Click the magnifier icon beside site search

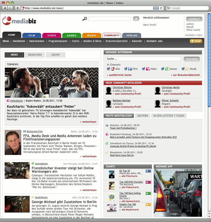(85, 19)
